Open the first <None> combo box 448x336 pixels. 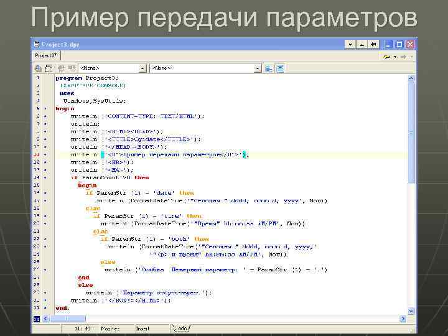[x=112, y=68]
